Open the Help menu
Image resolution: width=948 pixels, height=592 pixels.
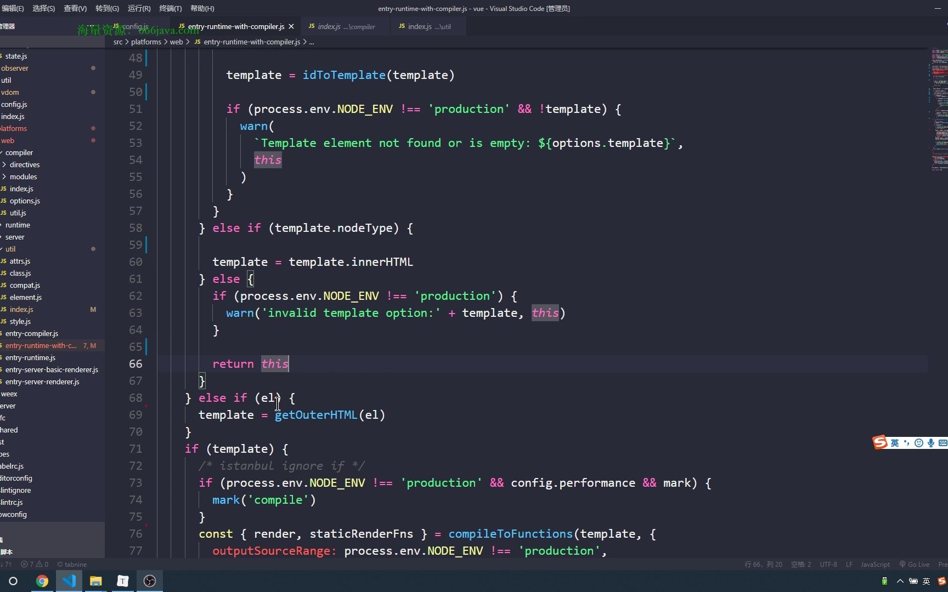(x=202, y=8)
